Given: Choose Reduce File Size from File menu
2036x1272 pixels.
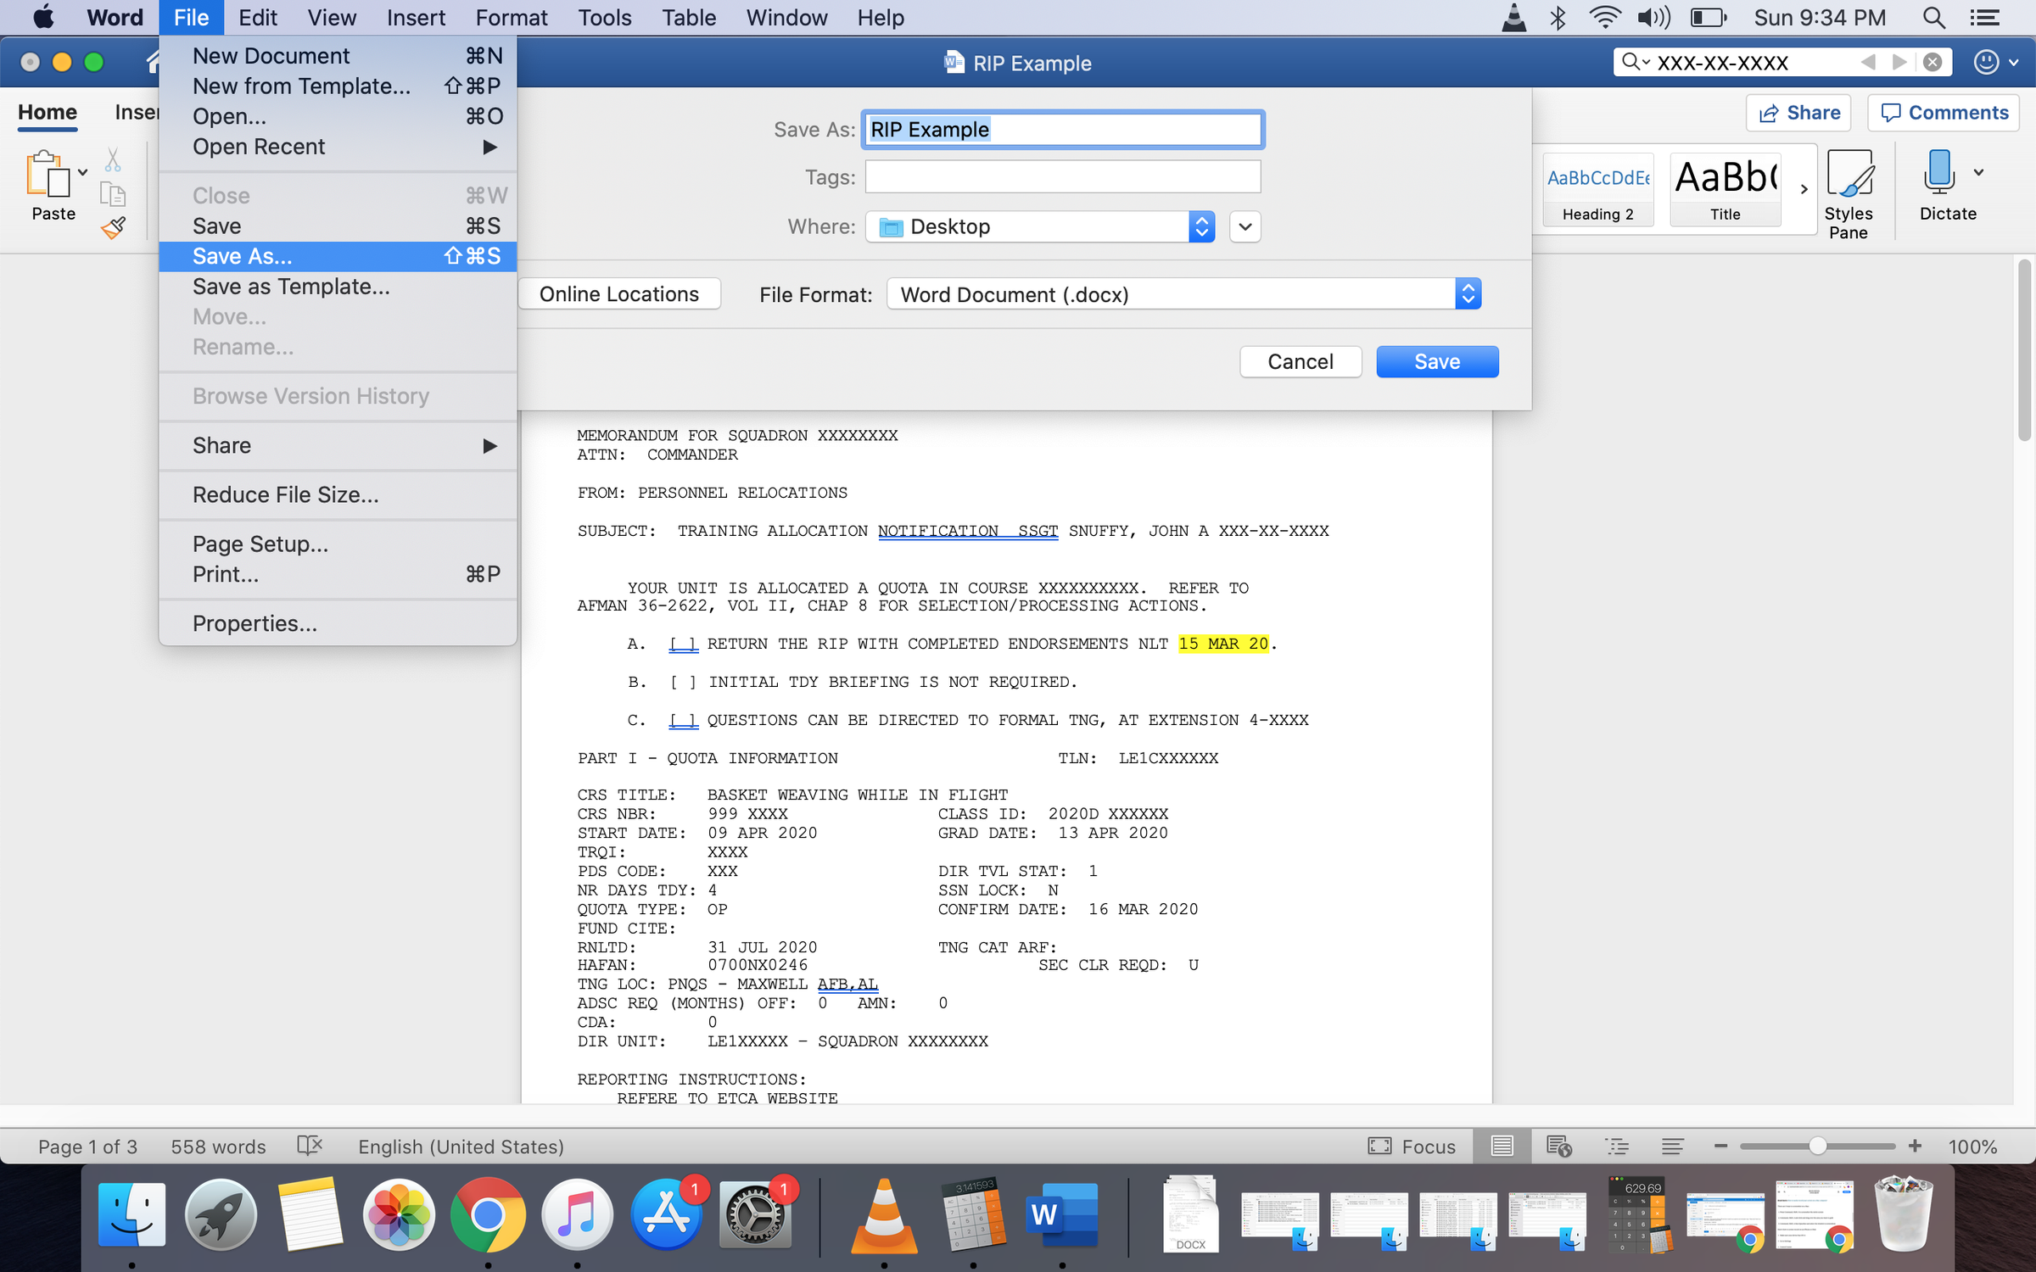Looking at the screenshot, I should tap(285, 494).
